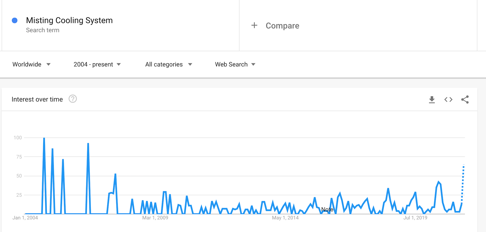Click the Interest over time heading
The width and height of the screenshot is (486, 232).
[x=37, y=99]
